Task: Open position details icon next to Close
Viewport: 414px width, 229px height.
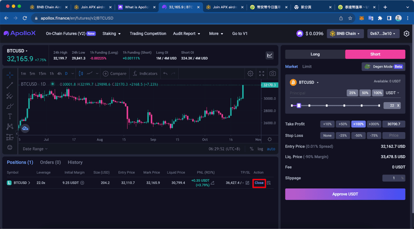Action: click(x=269, y=183)
